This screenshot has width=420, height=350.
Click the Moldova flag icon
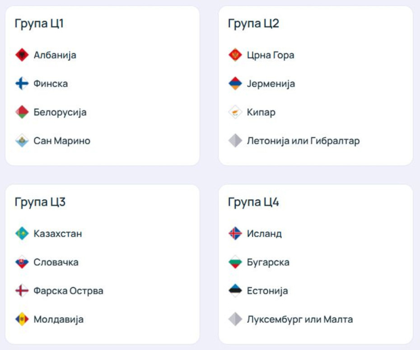(22, 320)
